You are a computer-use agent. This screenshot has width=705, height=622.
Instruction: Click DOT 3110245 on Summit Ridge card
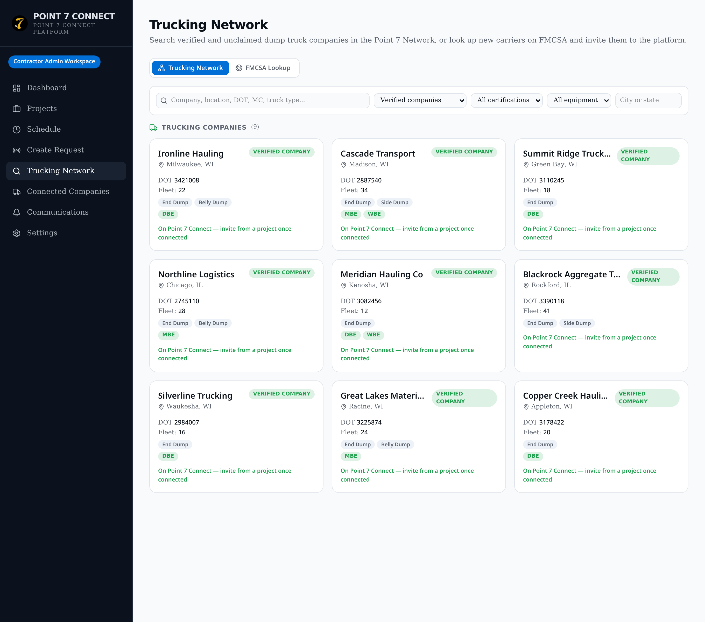coord(544,180)
